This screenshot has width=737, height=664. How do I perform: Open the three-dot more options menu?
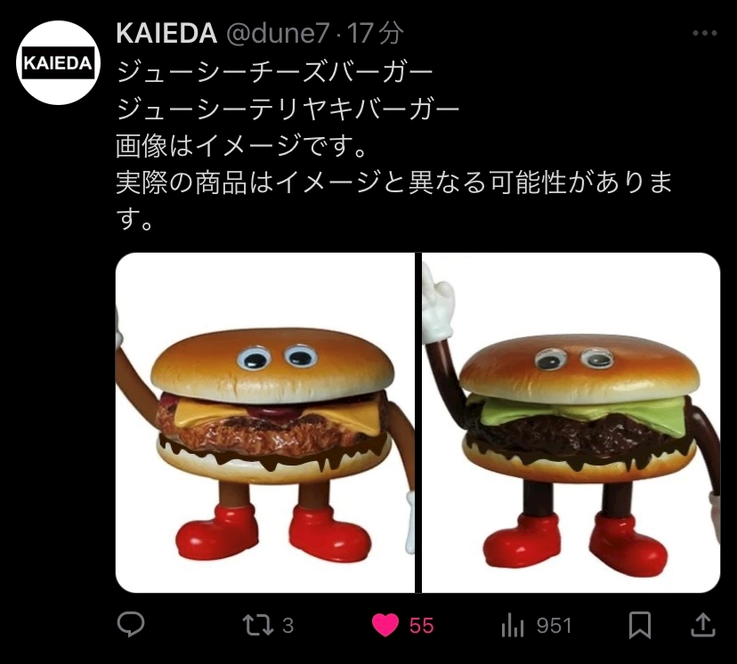pos(705,33)
